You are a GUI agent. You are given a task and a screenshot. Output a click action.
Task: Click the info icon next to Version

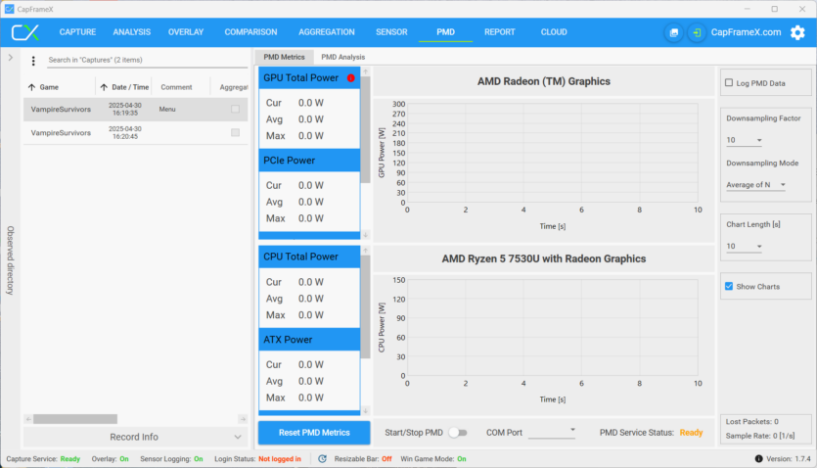tap(758, 458)
